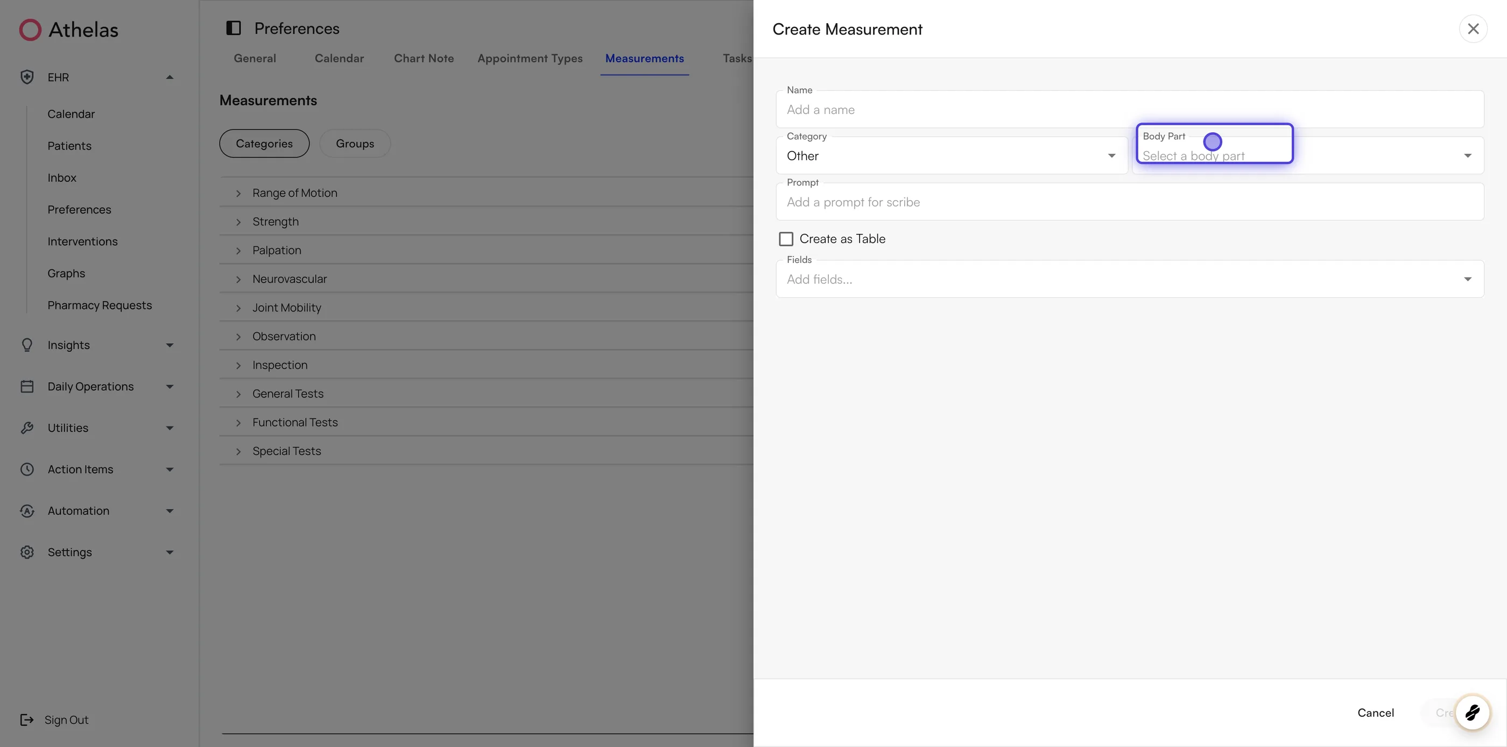Image resolution: width=1507 pixels, height=747 pixels.
Task: Close the Create Measurement panel
Action: [1473, 29]
